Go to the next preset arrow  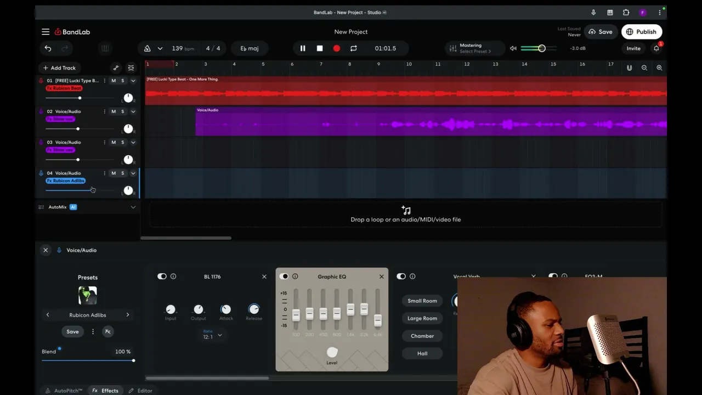point(128,315)
